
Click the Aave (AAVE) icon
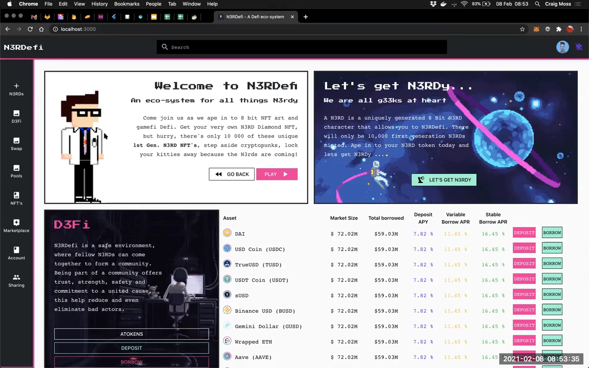point(227,356)
